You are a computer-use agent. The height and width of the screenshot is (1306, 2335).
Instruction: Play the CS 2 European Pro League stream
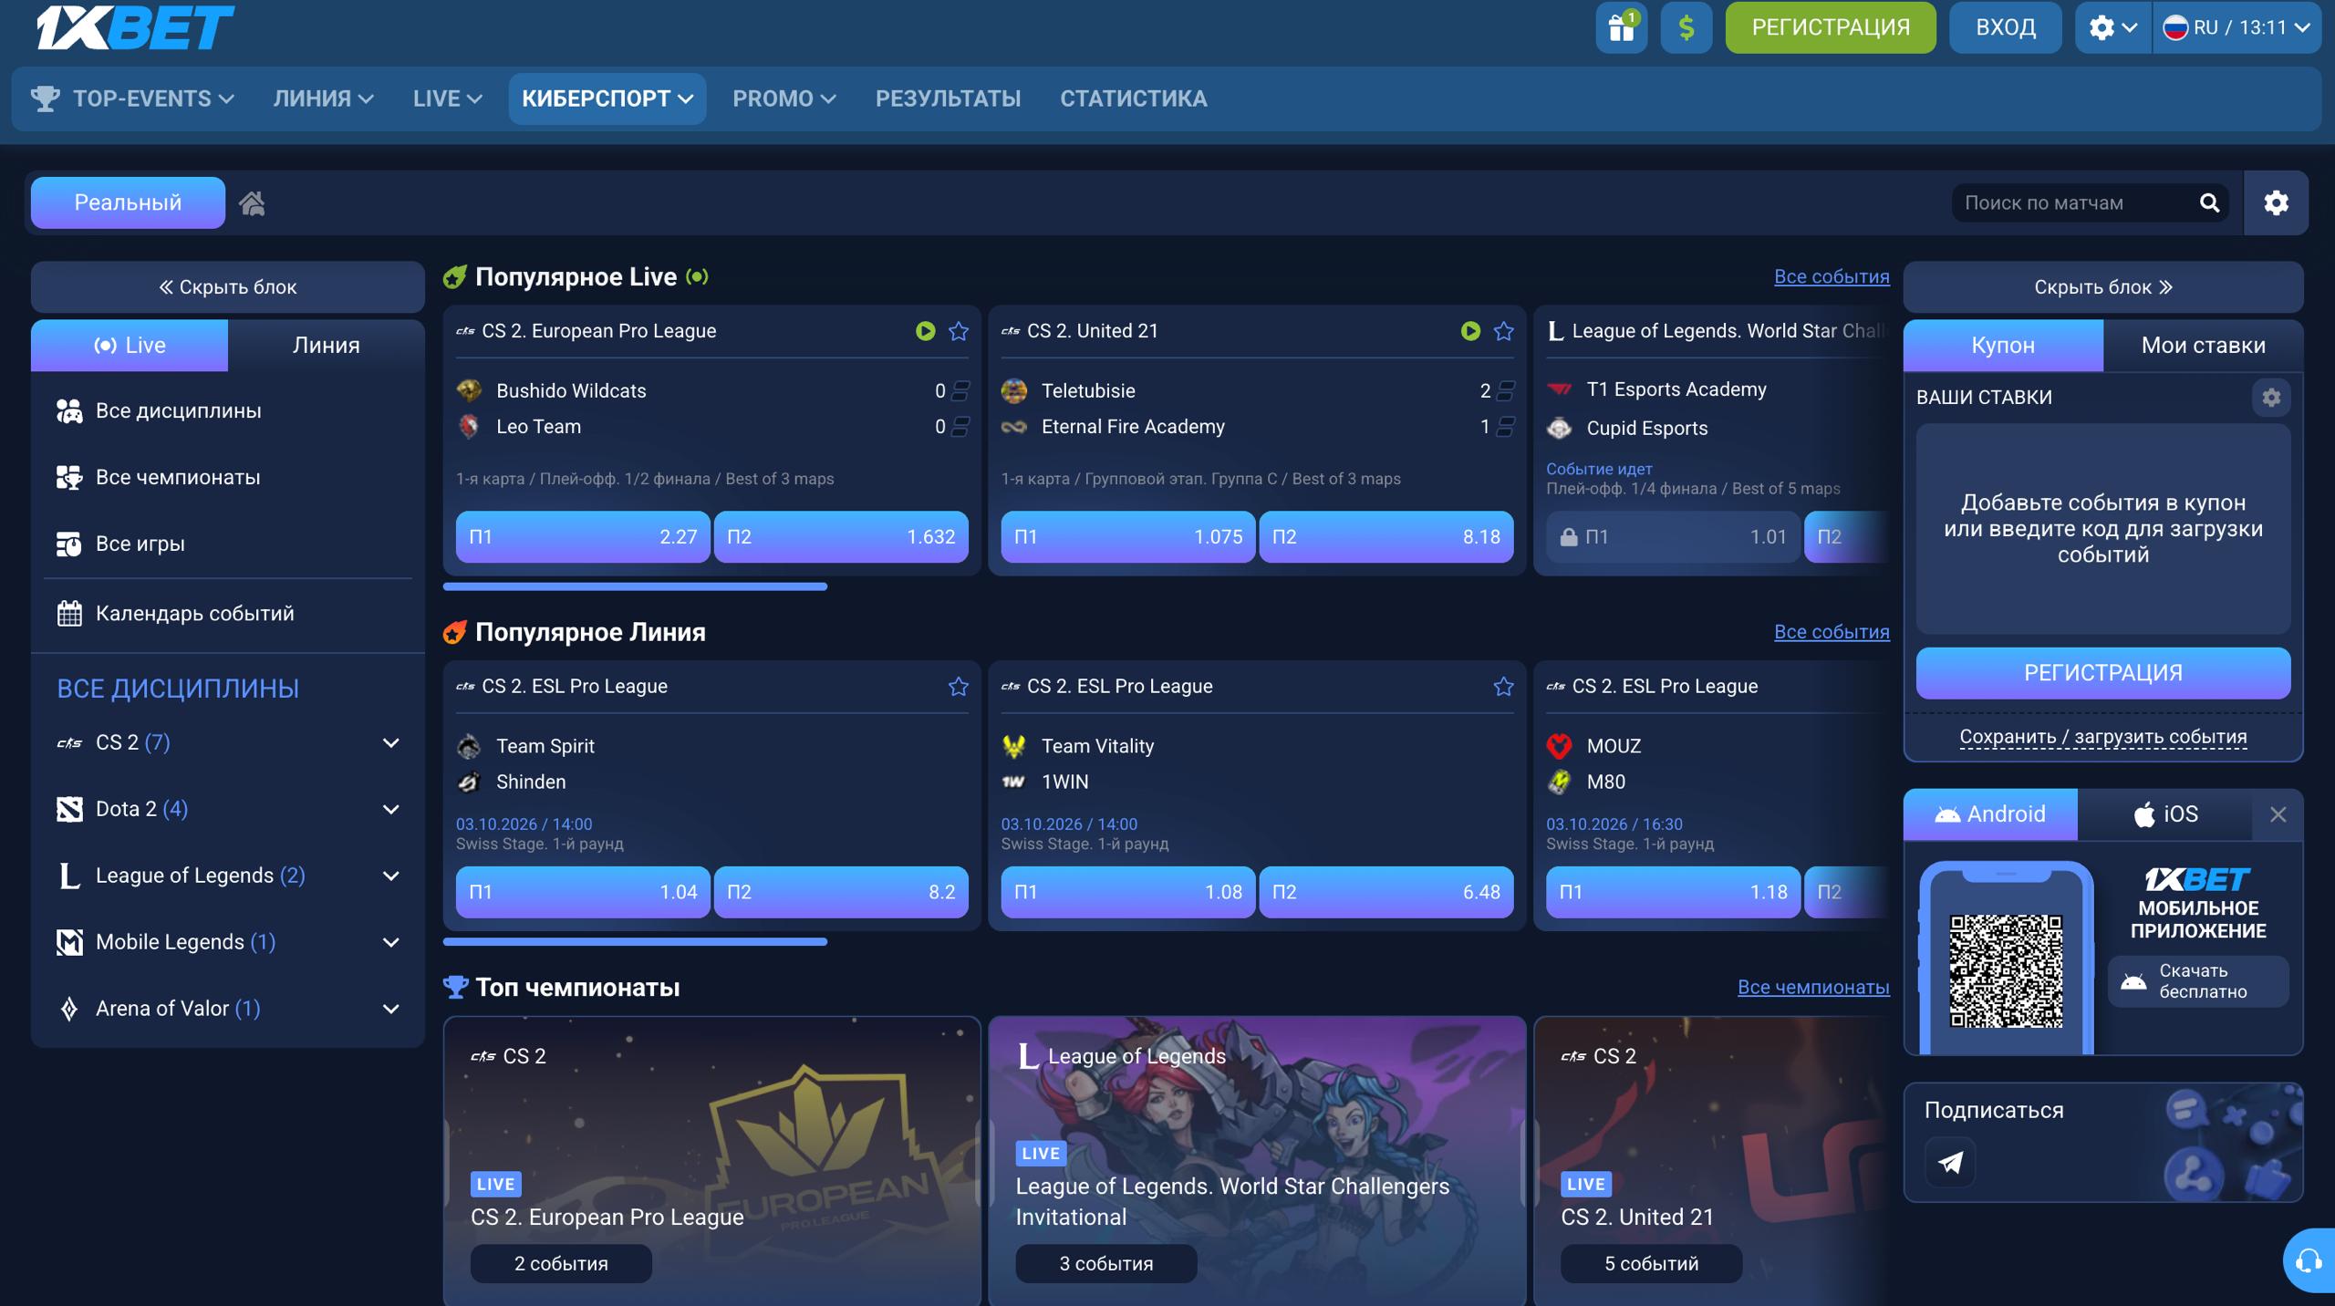(x=925, y=331)
